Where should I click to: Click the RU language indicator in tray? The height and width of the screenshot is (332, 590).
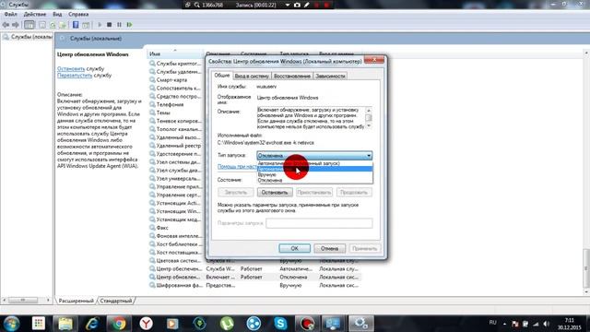point(492,323)
